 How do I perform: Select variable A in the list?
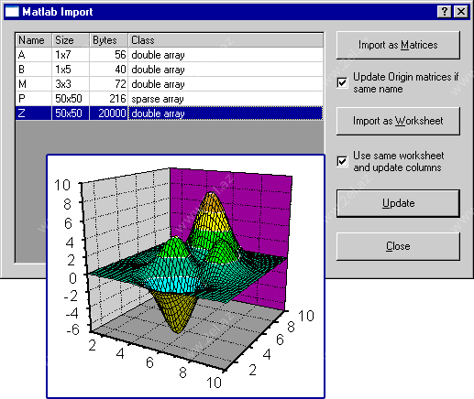coord(170,55)
